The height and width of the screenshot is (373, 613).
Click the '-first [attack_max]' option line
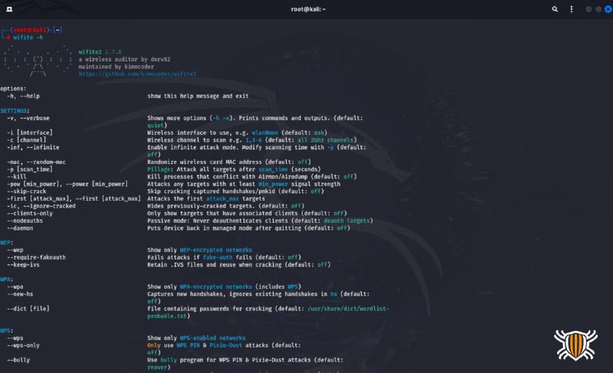coord(74,199)
